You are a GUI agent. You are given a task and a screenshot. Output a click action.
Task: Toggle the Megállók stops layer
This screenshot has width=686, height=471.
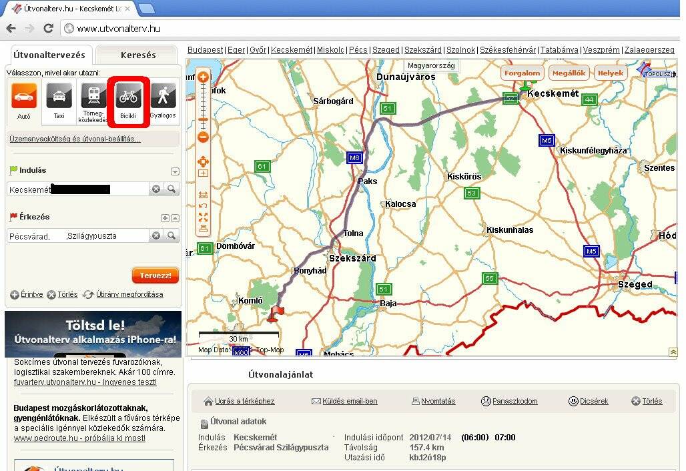[x=569, y=73]
